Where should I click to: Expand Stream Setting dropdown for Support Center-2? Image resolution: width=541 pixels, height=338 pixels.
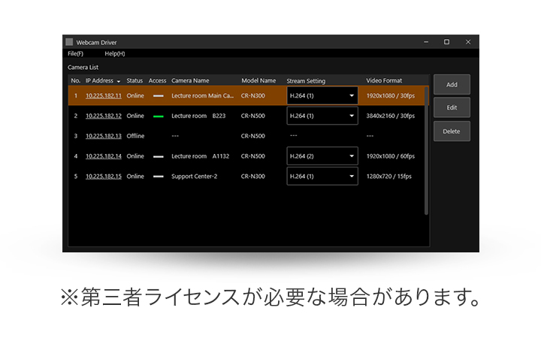[x=351, y=177]
